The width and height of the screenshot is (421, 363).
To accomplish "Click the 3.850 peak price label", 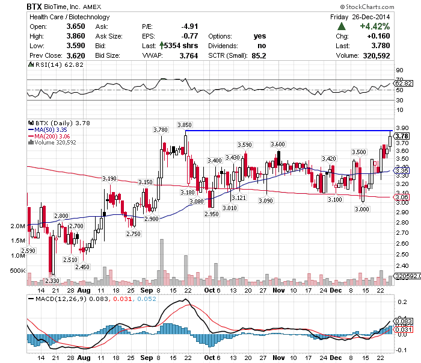I will pyautogui.click(x=185, y=125).
